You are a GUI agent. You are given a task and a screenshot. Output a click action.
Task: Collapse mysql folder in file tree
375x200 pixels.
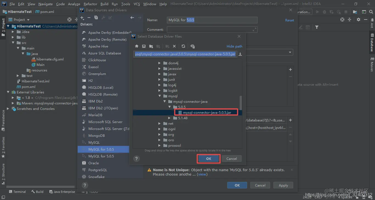click(159, 96)
